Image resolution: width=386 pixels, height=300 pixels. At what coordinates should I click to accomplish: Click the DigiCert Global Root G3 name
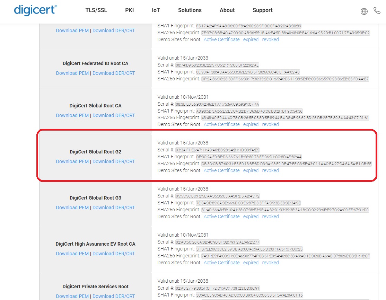[x=96, y=198]
